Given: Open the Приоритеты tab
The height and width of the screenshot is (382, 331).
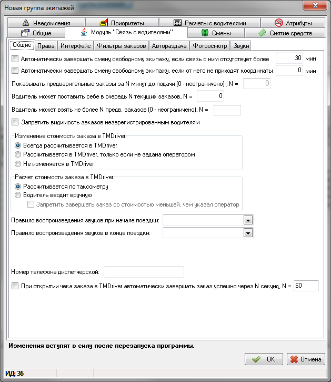Looking at the screenshot, I should [x=122, y=23].
